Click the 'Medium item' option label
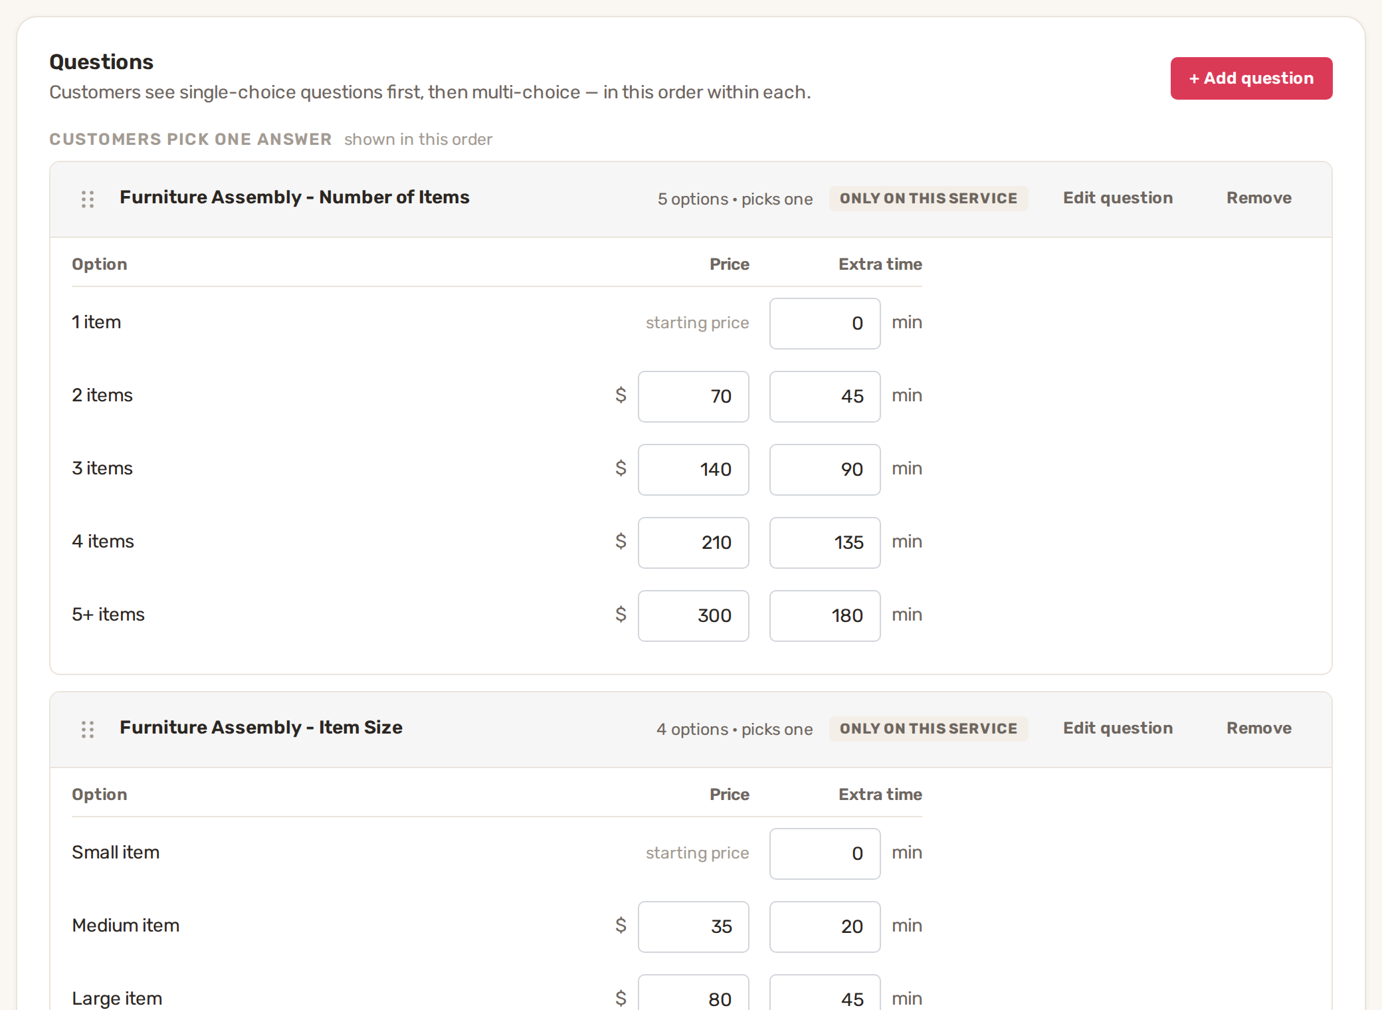The height and width of the screenshot is (1010, 1382). 126,926
